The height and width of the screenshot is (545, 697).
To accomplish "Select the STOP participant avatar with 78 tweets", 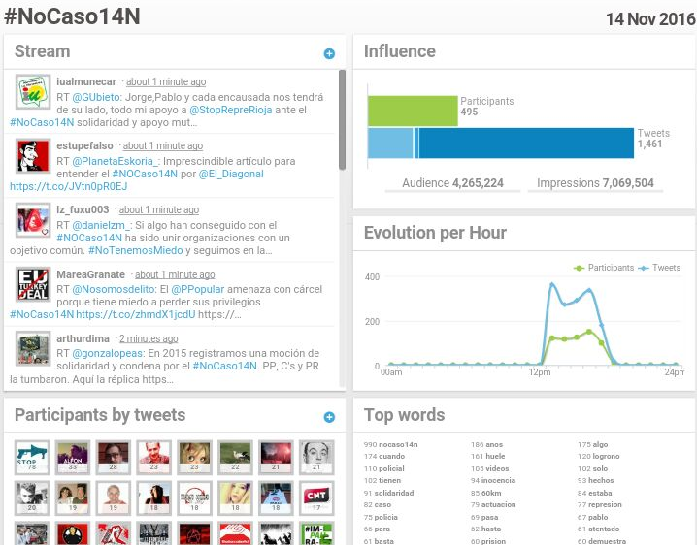I will 32,457.
